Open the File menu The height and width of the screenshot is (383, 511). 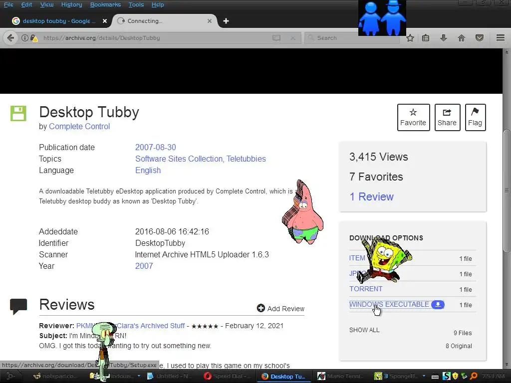[8, 4]
